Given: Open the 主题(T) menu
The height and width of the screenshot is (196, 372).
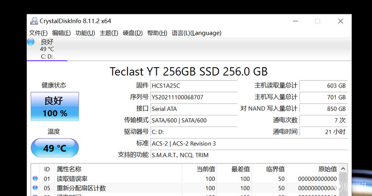Looking at the screenshot, I should tap(109, 33).
